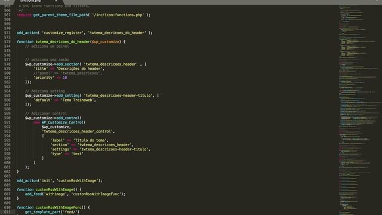Click the minimap code overview on the right
The height and width of the screenshot is (215, 382).
[360, 110]
